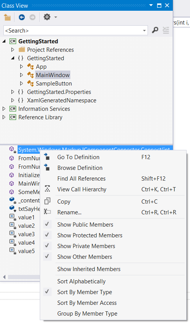Select the GettingStarted.Properties namespace braces icon

coord(21,92)
